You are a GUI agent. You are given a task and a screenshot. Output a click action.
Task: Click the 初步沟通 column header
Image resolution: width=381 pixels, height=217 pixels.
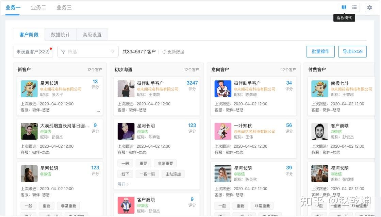coord(123,69)
